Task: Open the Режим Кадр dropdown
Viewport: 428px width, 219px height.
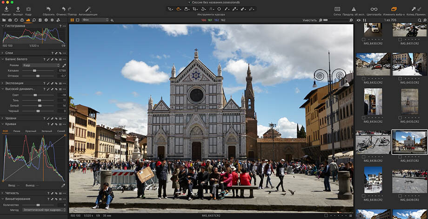Action: (x=41, y=65)
